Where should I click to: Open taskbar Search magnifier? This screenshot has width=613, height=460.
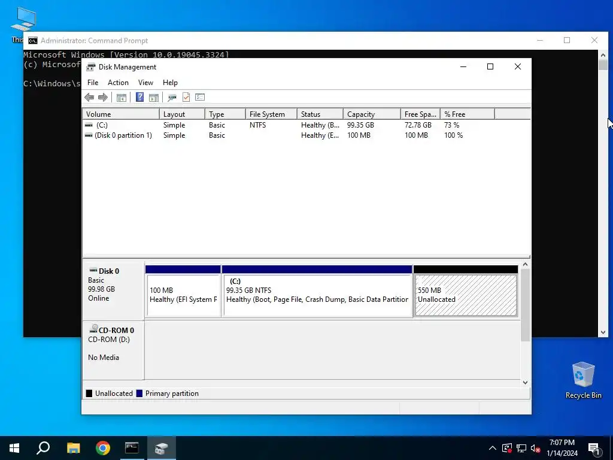(43, 448)
